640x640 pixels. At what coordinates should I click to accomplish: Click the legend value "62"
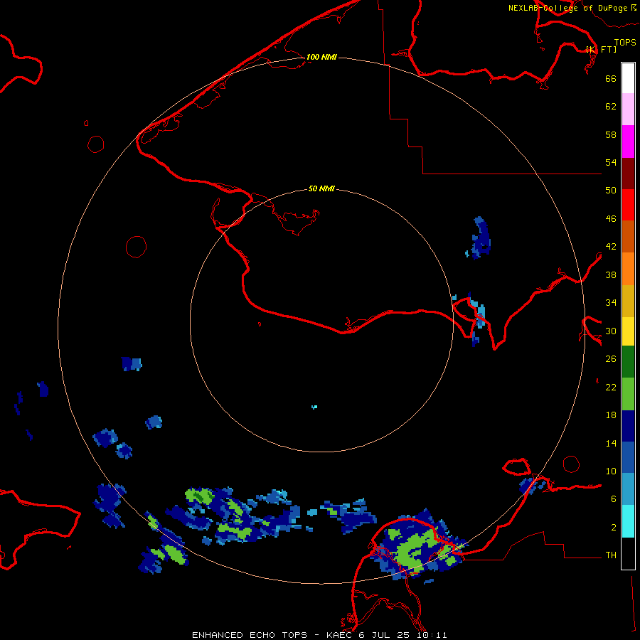point(611,106)
